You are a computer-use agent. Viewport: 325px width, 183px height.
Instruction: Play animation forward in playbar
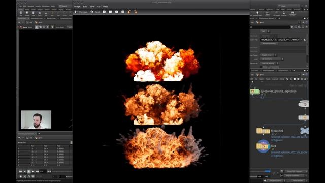pyautogui.click(x=32, y=171)
